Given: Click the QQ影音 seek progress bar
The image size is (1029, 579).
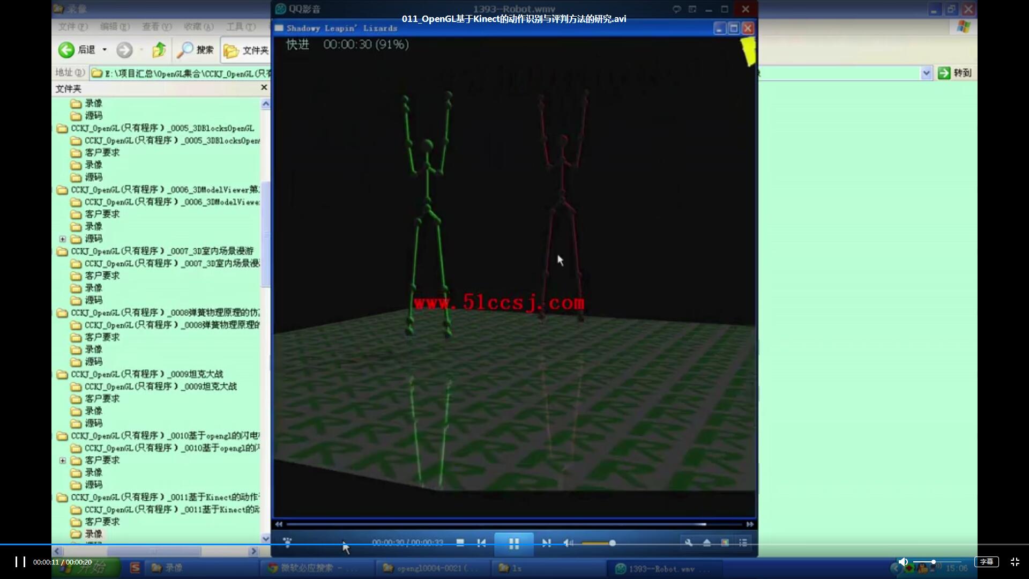Looking at the screenshot, I should tap(513, 524).
